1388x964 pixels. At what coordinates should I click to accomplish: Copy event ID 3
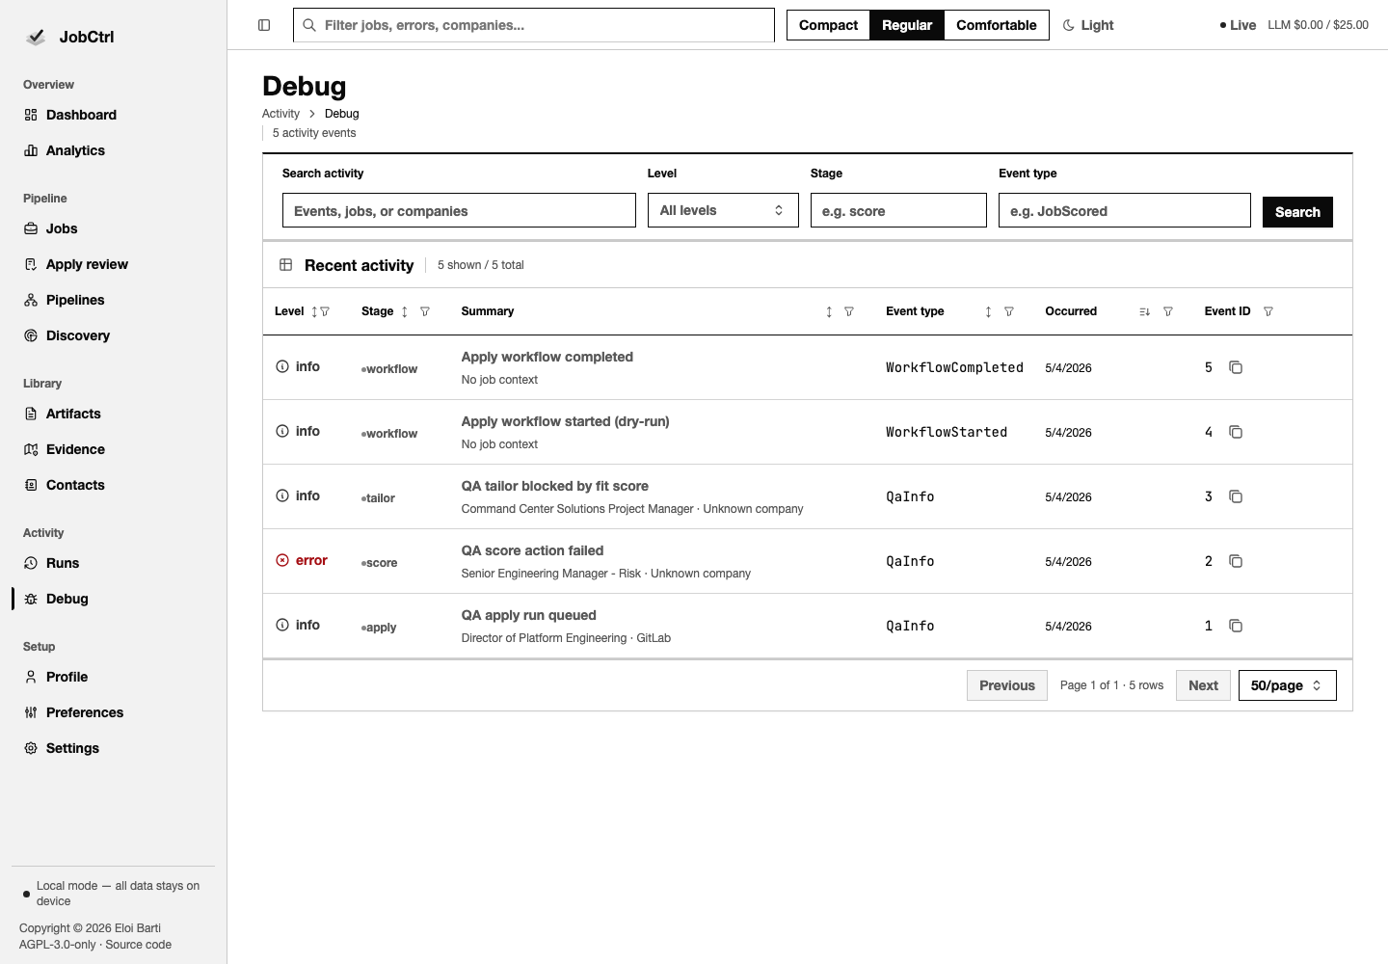pyautogui.click(x=1236, y=496)
